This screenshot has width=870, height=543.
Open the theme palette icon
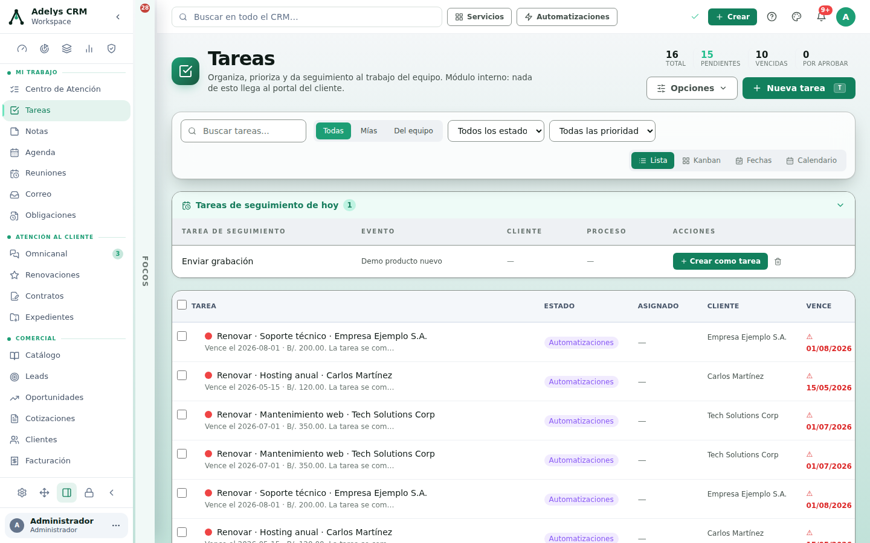tap(796, 17)
